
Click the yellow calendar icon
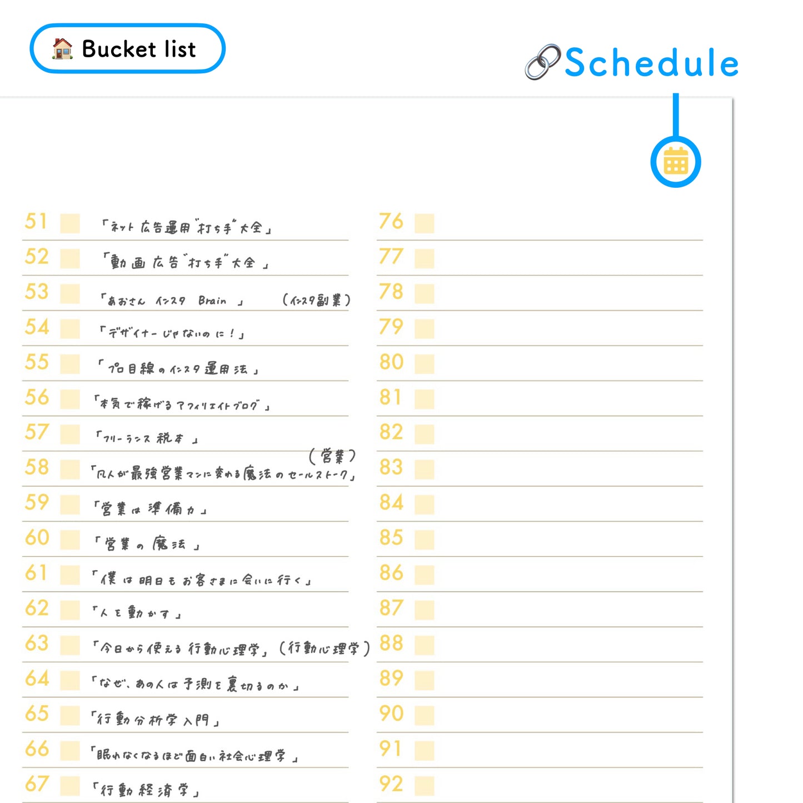pyautogui.click(x=675, y=162)
